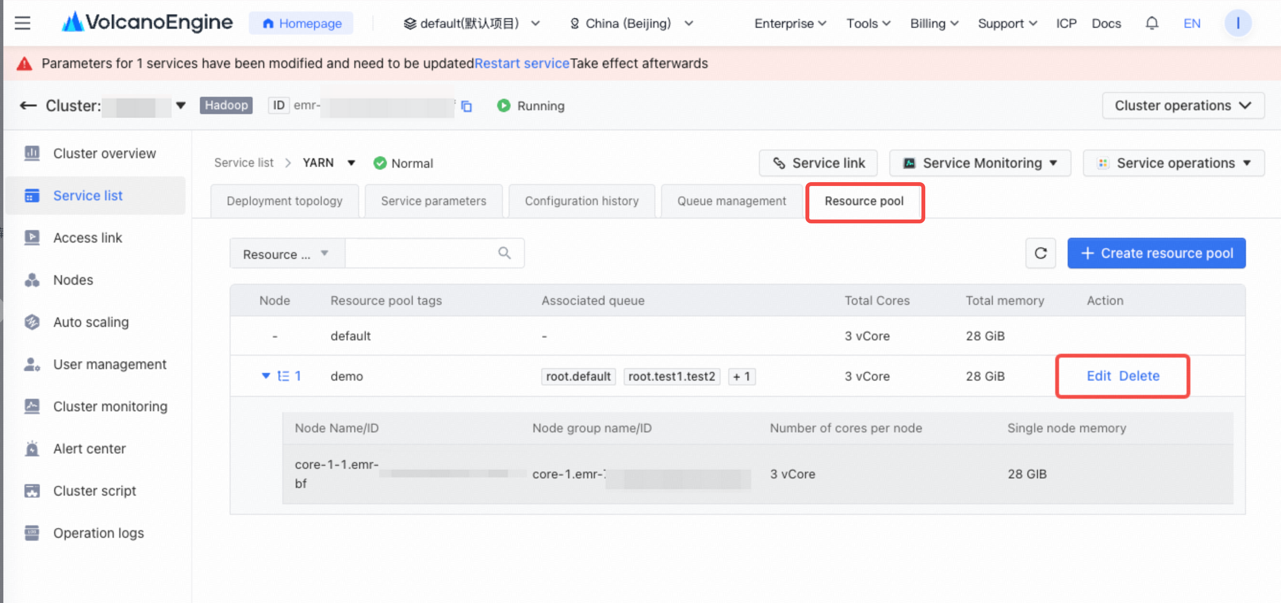Show the +1 more associated queues tag
The height and width of the screenshot is (603, 1281).
point(742,376)
